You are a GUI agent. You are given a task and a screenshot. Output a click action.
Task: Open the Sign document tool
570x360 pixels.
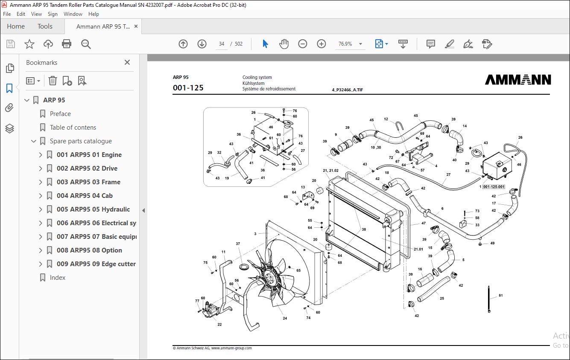pos(468,44)
